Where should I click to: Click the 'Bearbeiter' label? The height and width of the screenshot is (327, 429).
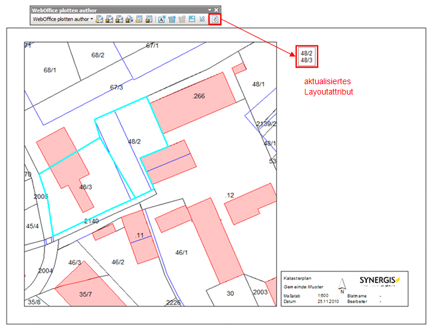coord(357,302)
